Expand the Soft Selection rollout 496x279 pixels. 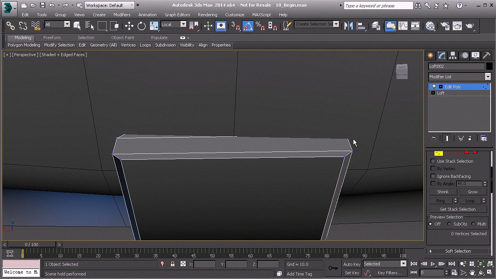pyautogui.click(x=458, y=251)
